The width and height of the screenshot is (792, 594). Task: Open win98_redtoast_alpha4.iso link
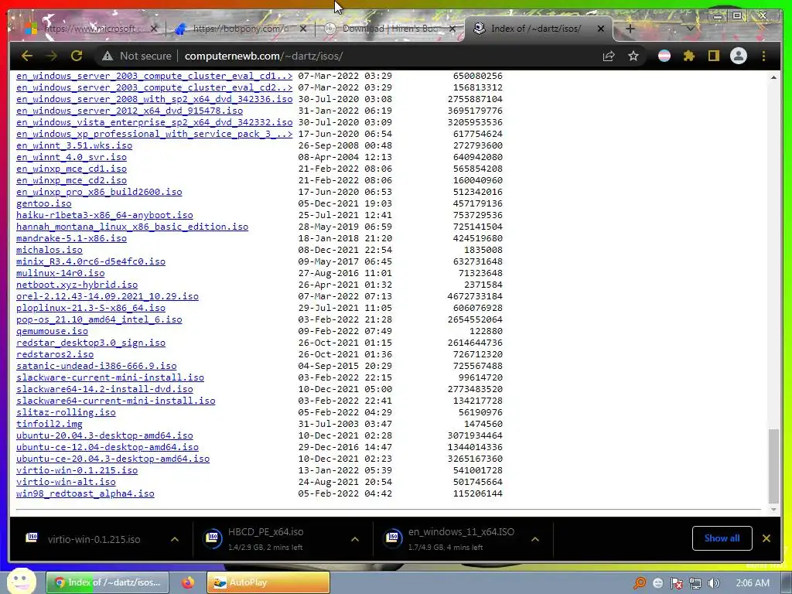[x=85, y=494]
